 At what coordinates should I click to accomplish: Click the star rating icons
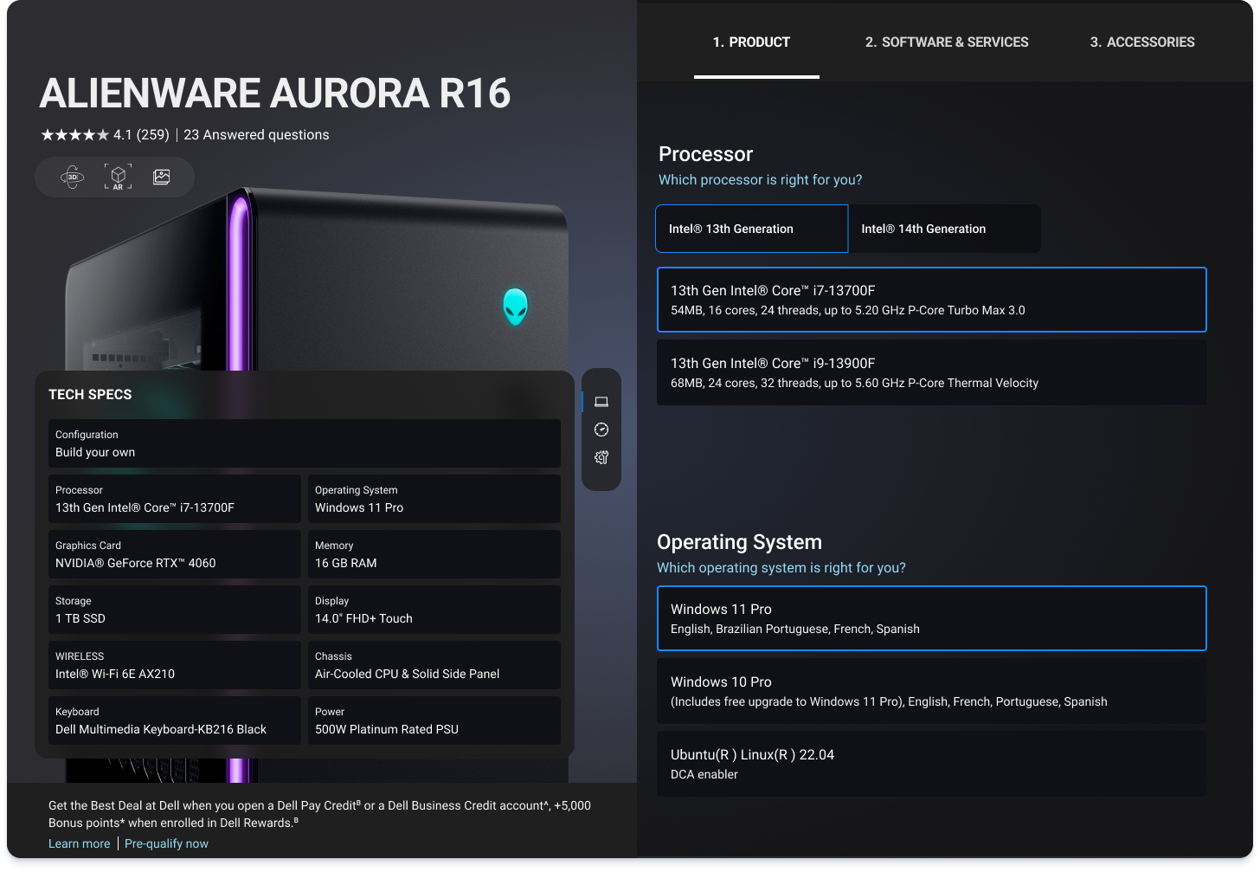[x=75, y=135]
